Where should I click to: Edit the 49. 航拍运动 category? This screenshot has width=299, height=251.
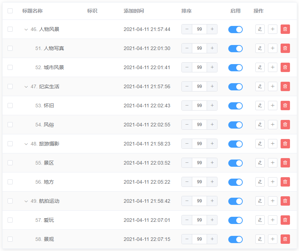click(x=260, y=201)
